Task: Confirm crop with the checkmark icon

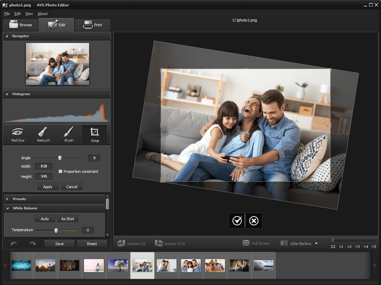Action: [237, 221]
